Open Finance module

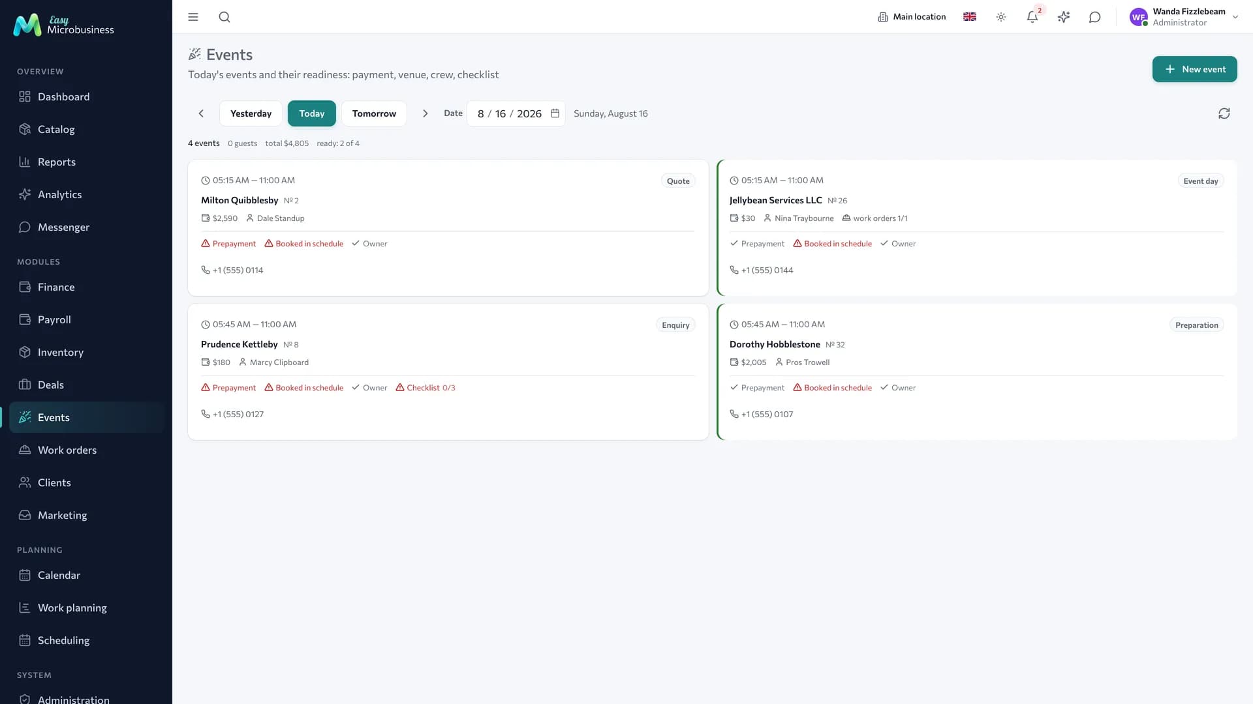coord(86,287)
